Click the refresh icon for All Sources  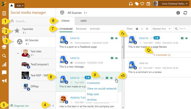click(x=185, y=13)
